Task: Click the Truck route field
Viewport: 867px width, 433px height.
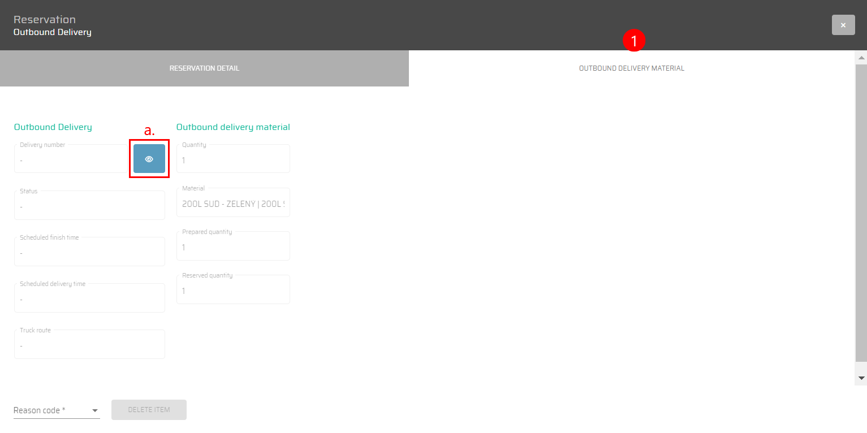Action: [x=89, y=345]
